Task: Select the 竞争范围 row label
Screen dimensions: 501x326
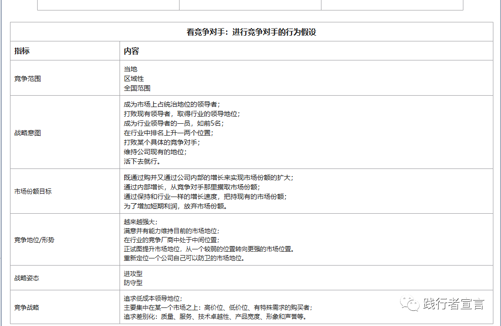Action: [x=27, y=79]
